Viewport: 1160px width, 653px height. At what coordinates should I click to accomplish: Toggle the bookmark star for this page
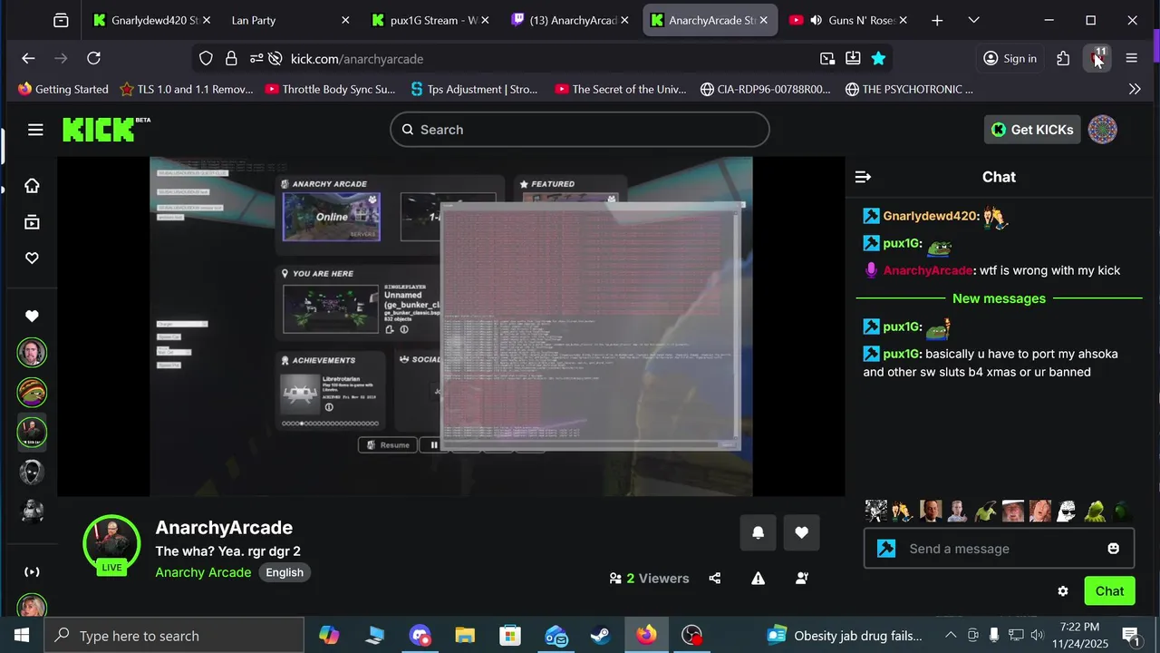878,59
